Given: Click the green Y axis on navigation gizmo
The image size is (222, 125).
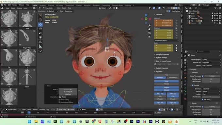Looking at the screenshot, I should (146, 19).
